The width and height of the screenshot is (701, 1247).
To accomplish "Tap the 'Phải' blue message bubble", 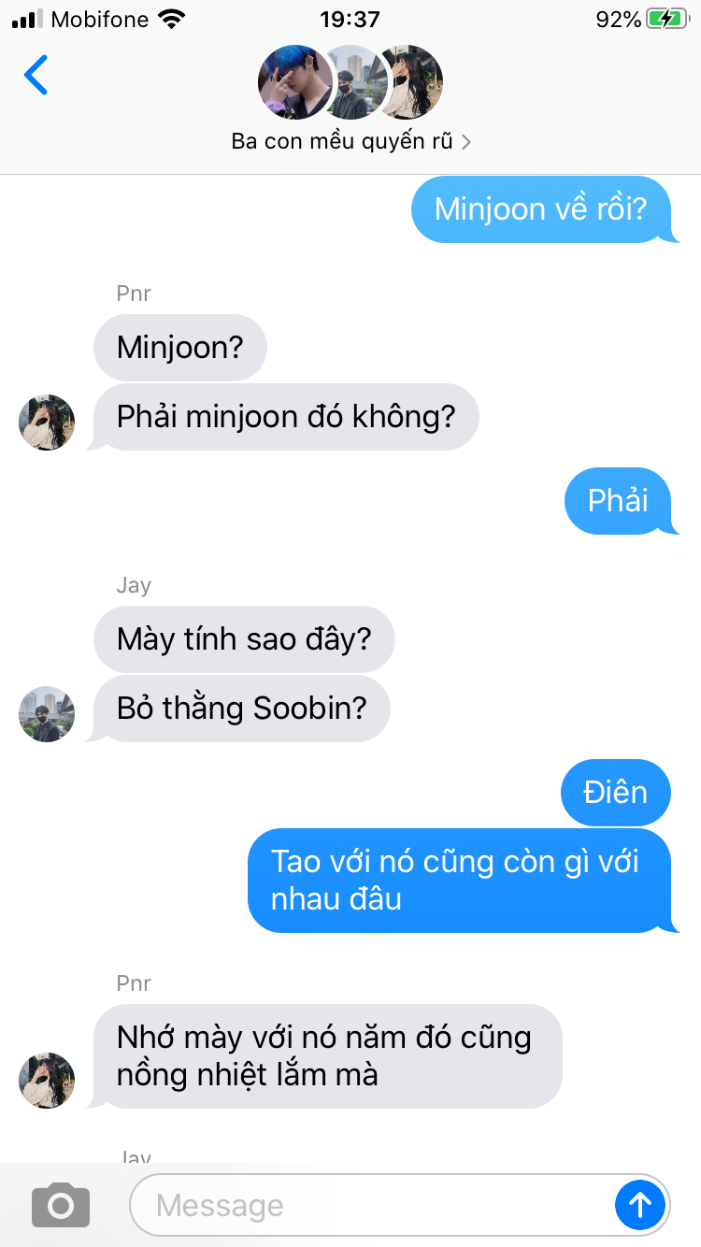I will pyautogui.click(x=620, y=501).
